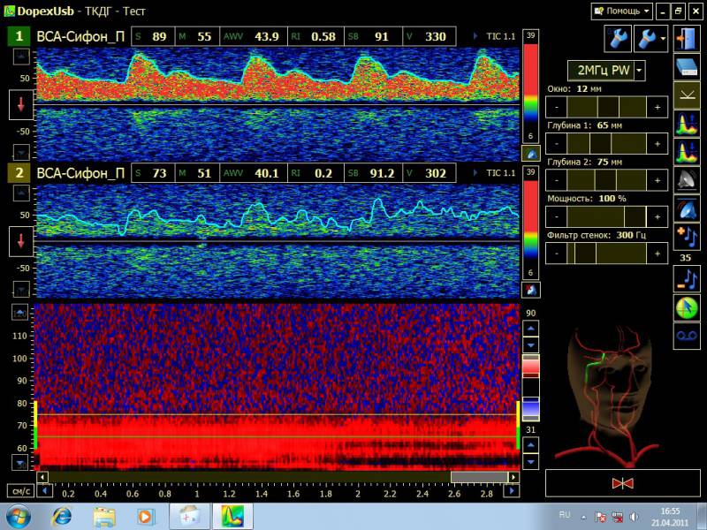Toggle channel 1 flow direction red arrow
This screenshot has width=707, height=530.
20,104
